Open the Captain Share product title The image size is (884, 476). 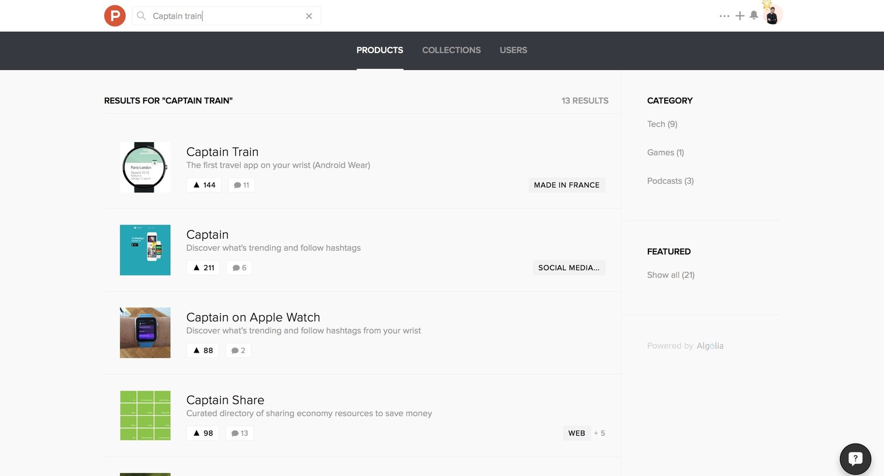click(225, 401)
